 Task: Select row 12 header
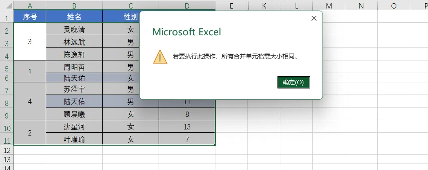click(x=7, y=150)
